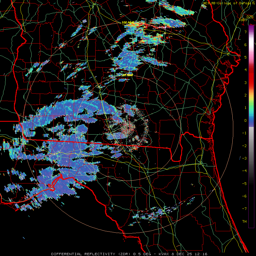Select the "7" value on the legend

pos(245,32)
